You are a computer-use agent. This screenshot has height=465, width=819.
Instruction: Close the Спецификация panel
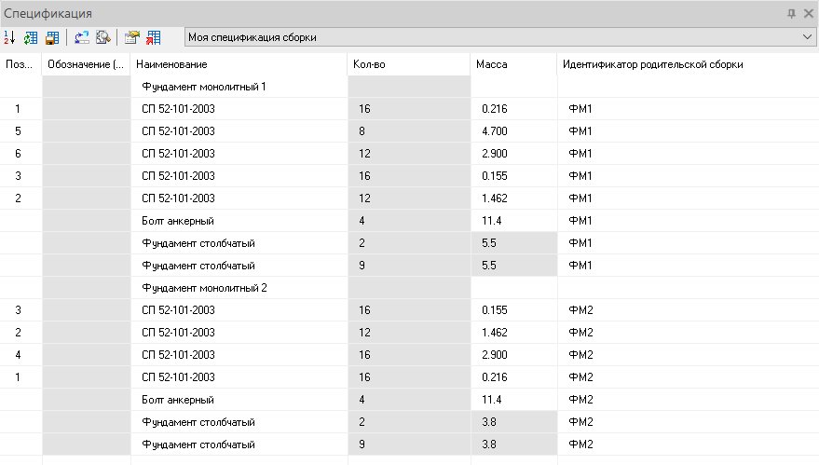809,13
